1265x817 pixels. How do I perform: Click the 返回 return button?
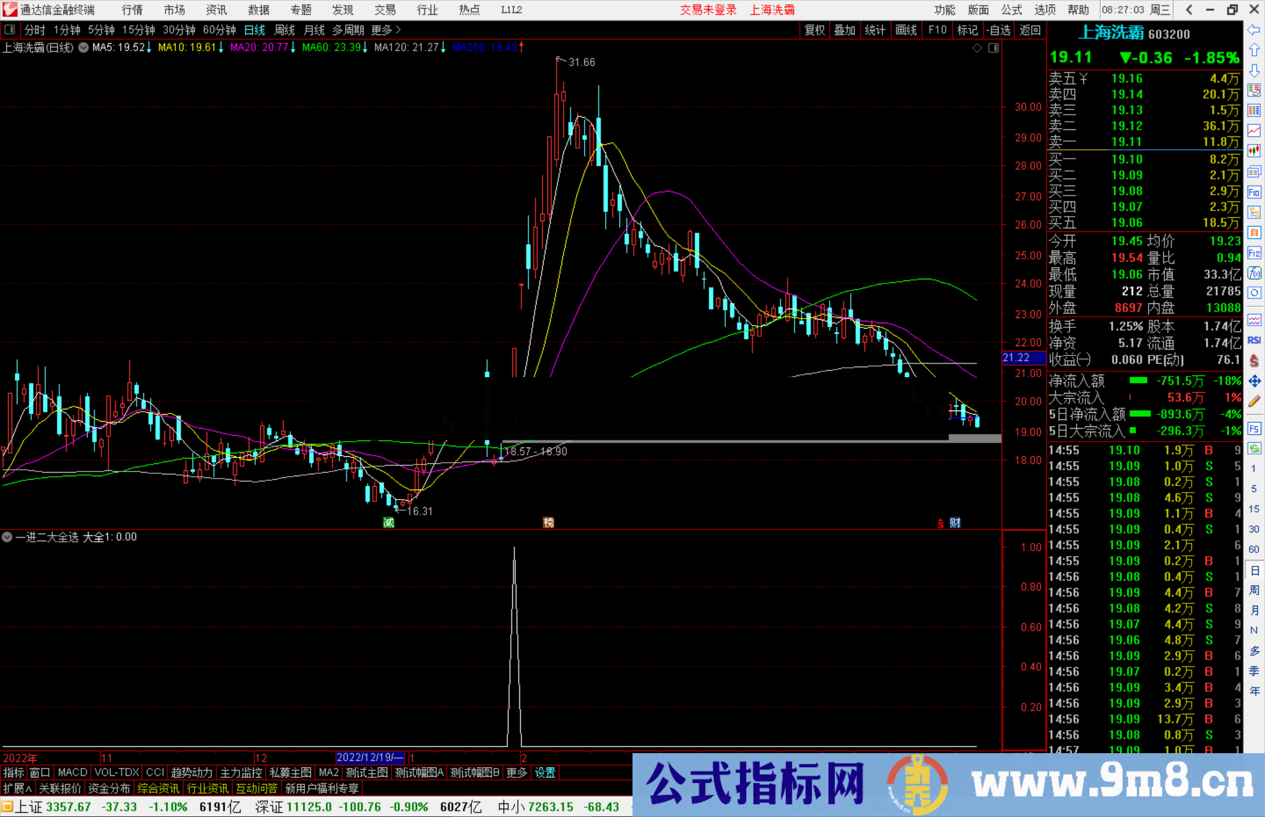click(1030, 30)
